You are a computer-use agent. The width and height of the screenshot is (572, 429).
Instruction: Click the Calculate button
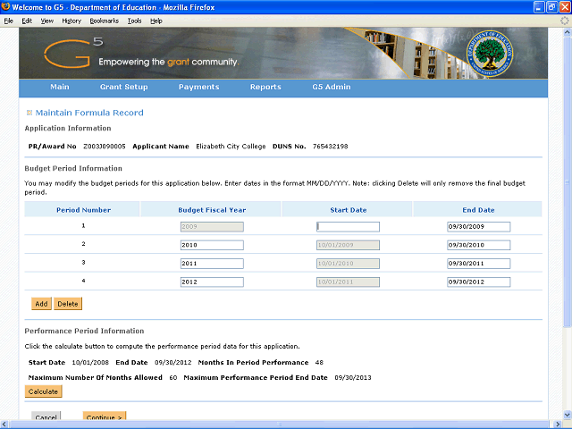tap(43, 391)
